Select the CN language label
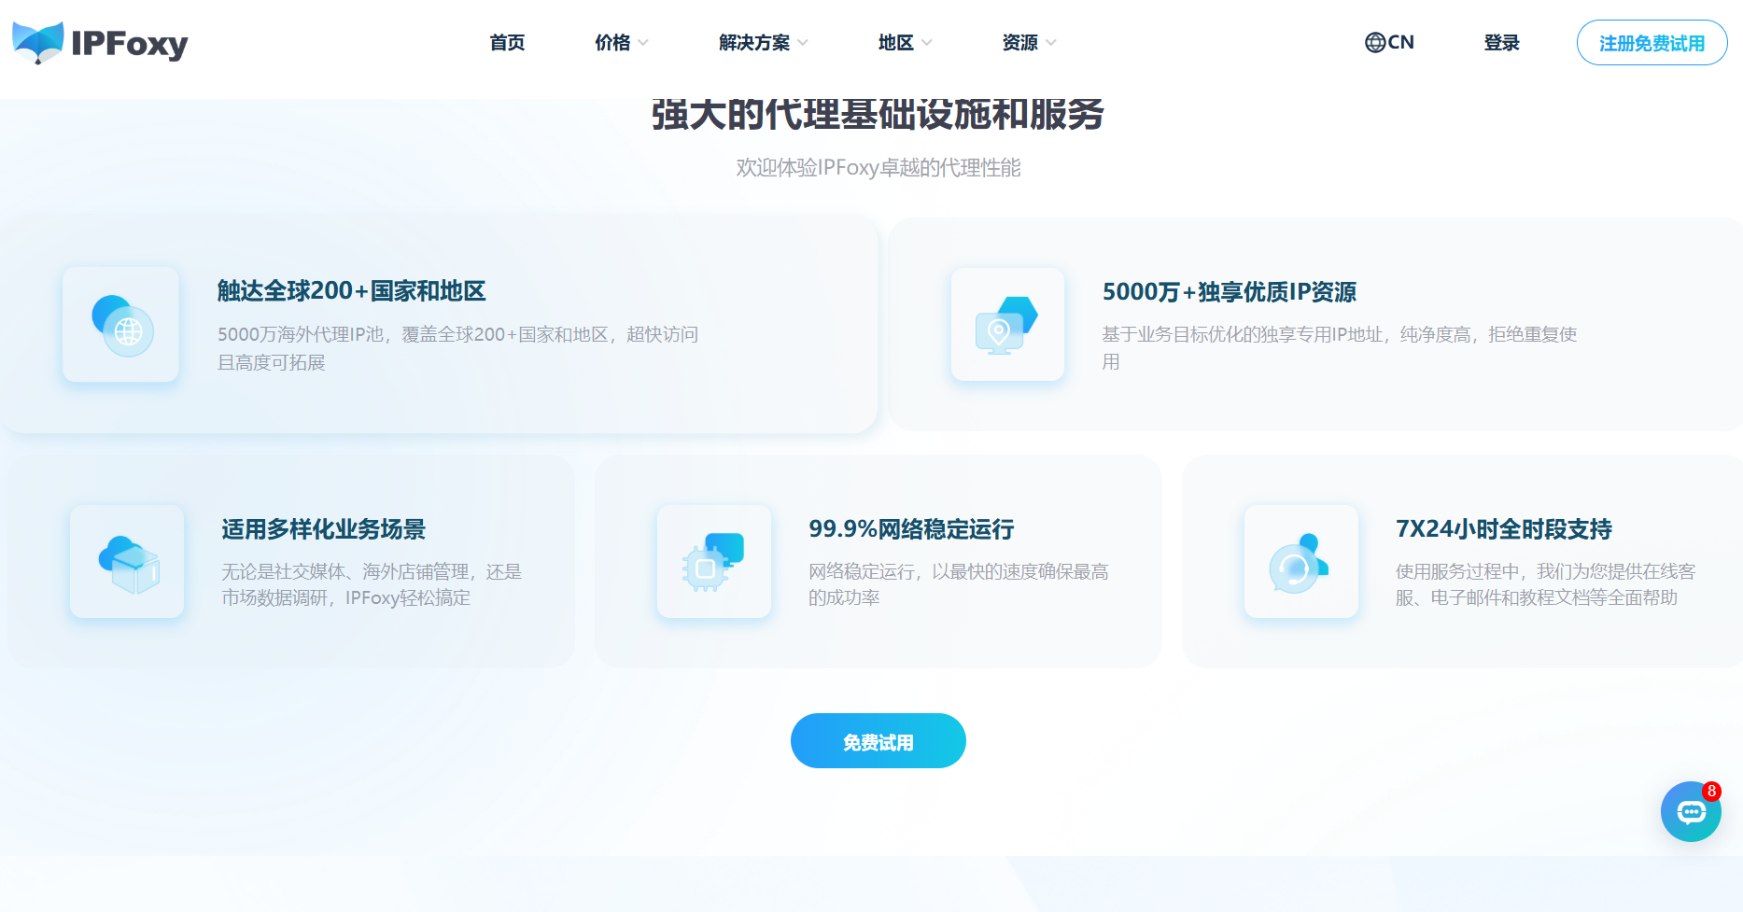 [x=1401, y=42]
